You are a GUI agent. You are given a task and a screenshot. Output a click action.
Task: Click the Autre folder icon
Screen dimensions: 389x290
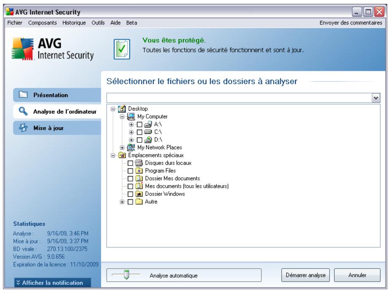tap(139, 201)
